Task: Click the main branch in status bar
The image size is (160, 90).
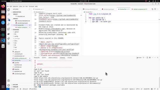Action: pyautogui.click(x=13, y=89)
